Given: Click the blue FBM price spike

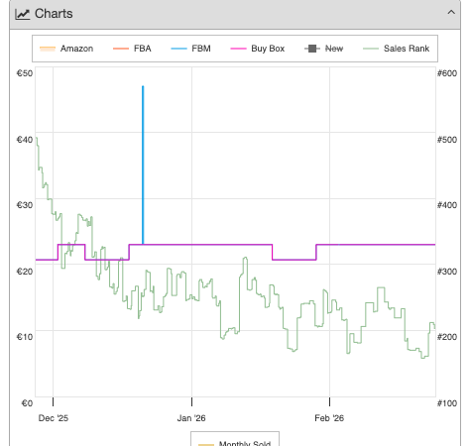Looking at the screenshot, I should [x=143, y=166].
